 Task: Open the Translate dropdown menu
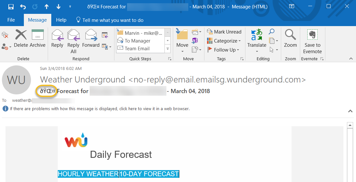(x=257, y=51)
